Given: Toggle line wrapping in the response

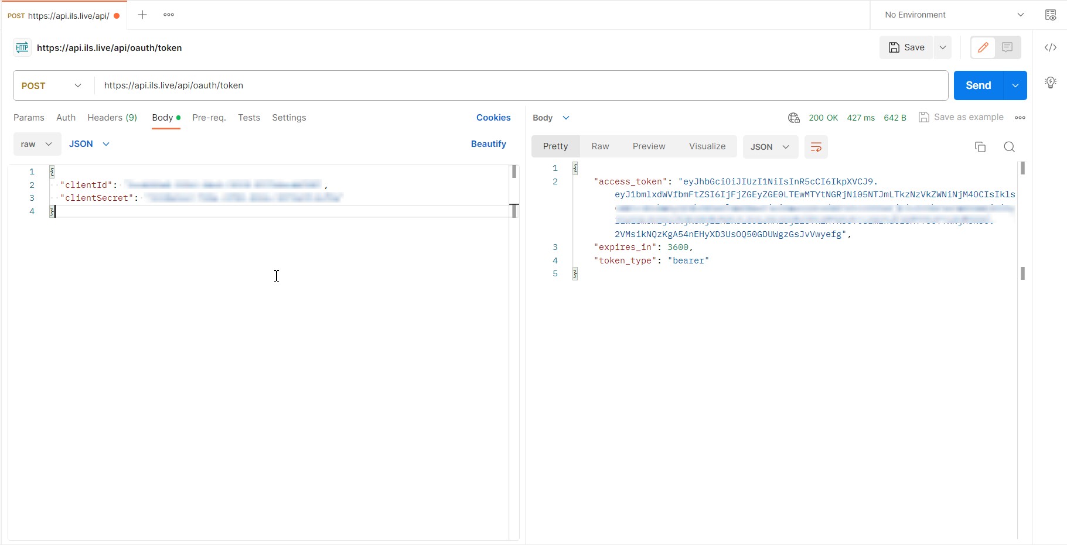Looking at the screenshot, I should tap(816, 147).
